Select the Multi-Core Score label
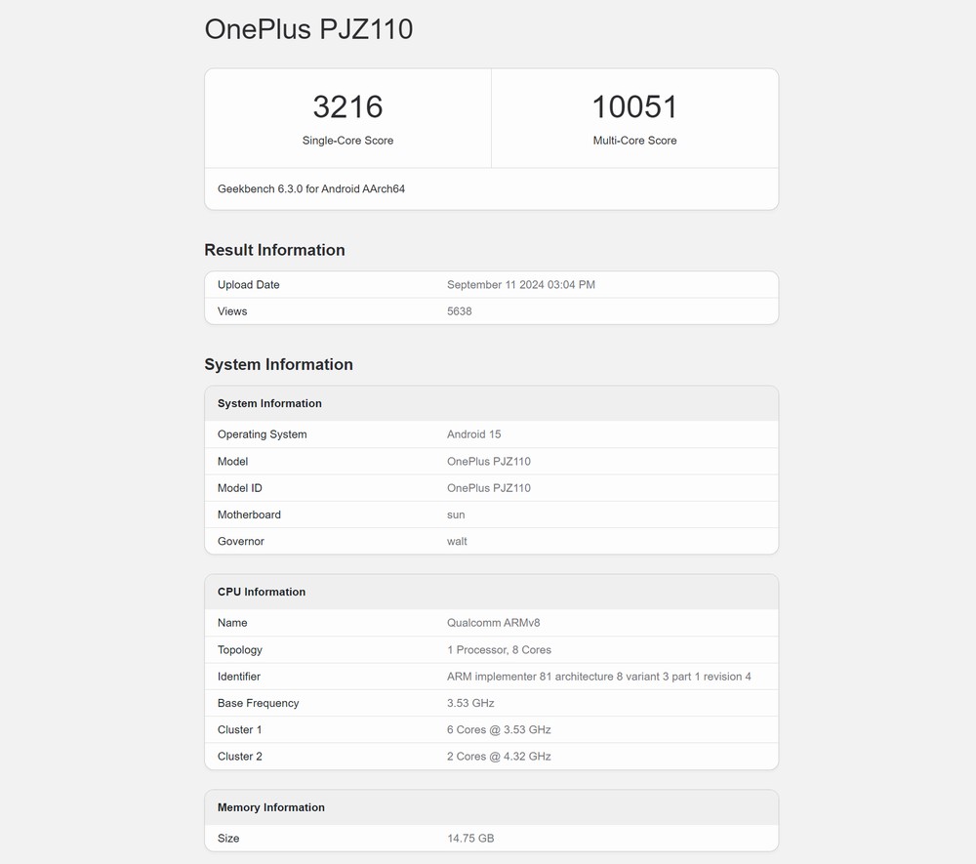 point(634,141)
